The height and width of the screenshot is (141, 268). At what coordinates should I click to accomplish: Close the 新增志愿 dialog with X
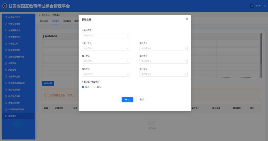187,19
